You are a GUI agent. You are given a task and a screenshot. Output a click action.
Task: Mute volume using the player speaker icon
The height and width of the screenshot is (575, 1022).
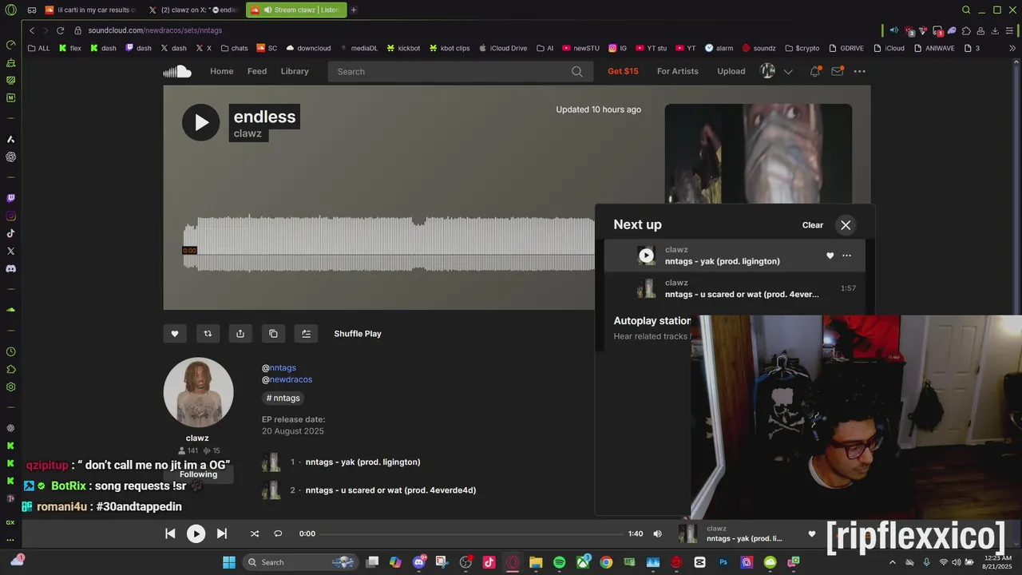(657, 533)
